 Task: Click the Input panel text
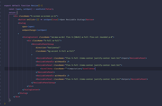125,58
